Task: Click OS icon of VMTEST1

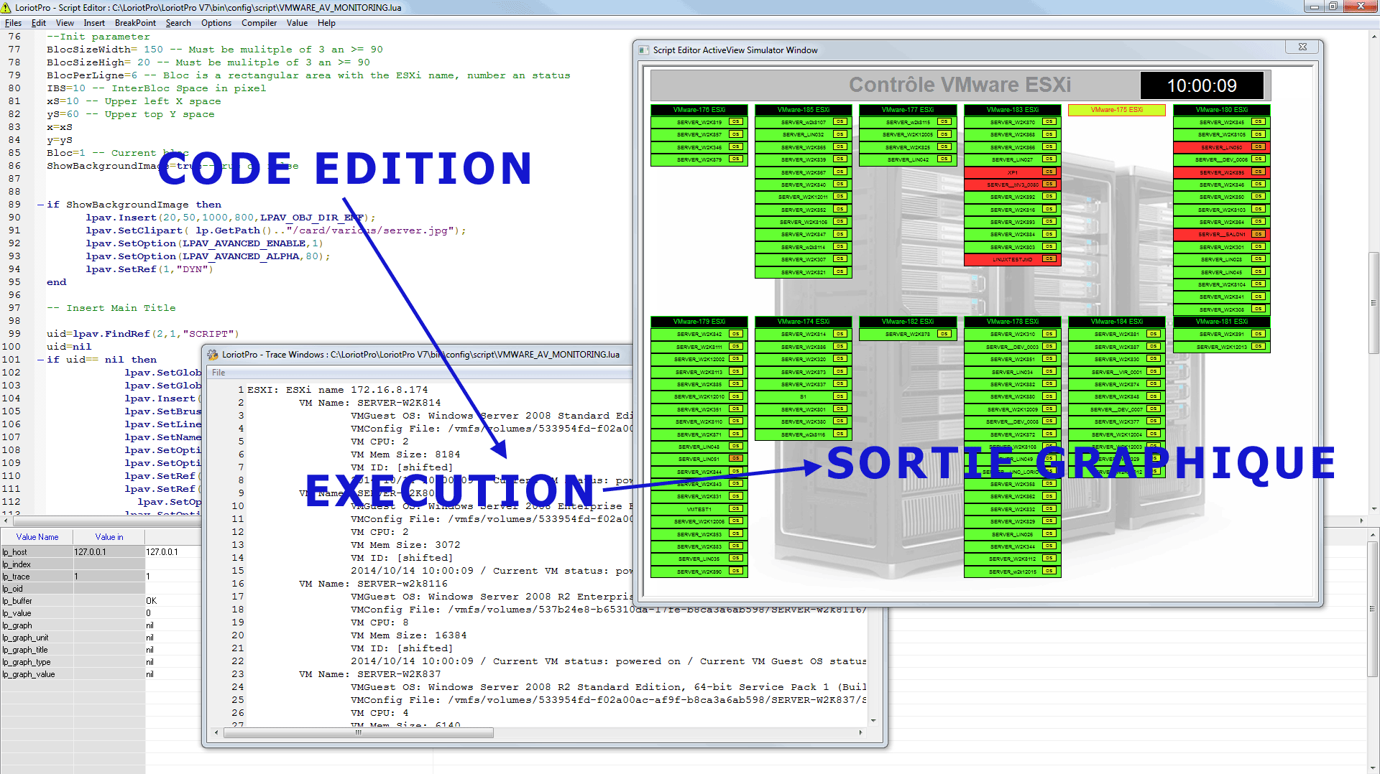Action: [x=736, y=508]
